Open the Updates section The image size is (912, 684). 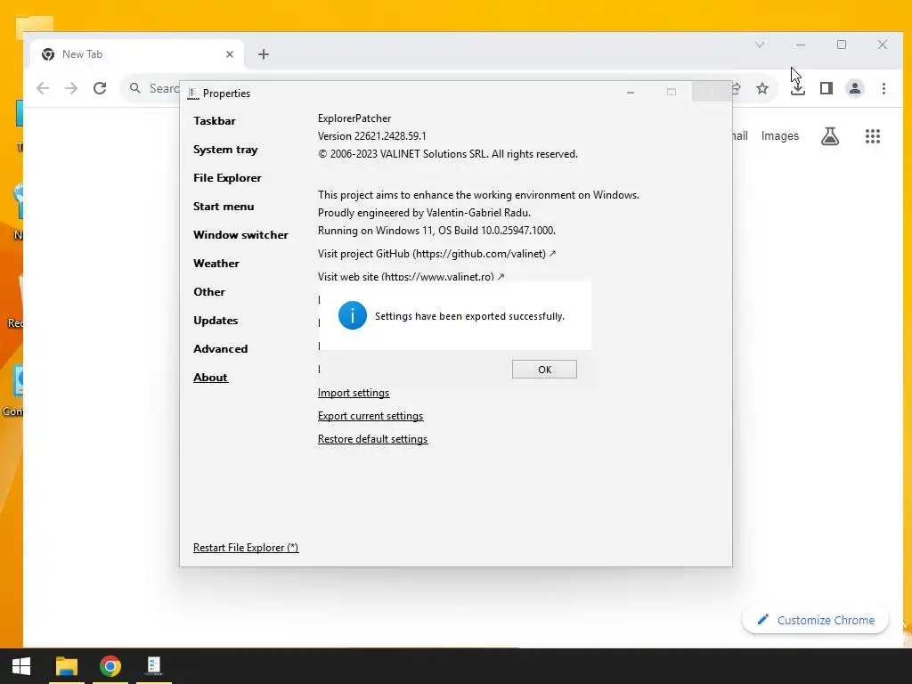tap(216, 321)
